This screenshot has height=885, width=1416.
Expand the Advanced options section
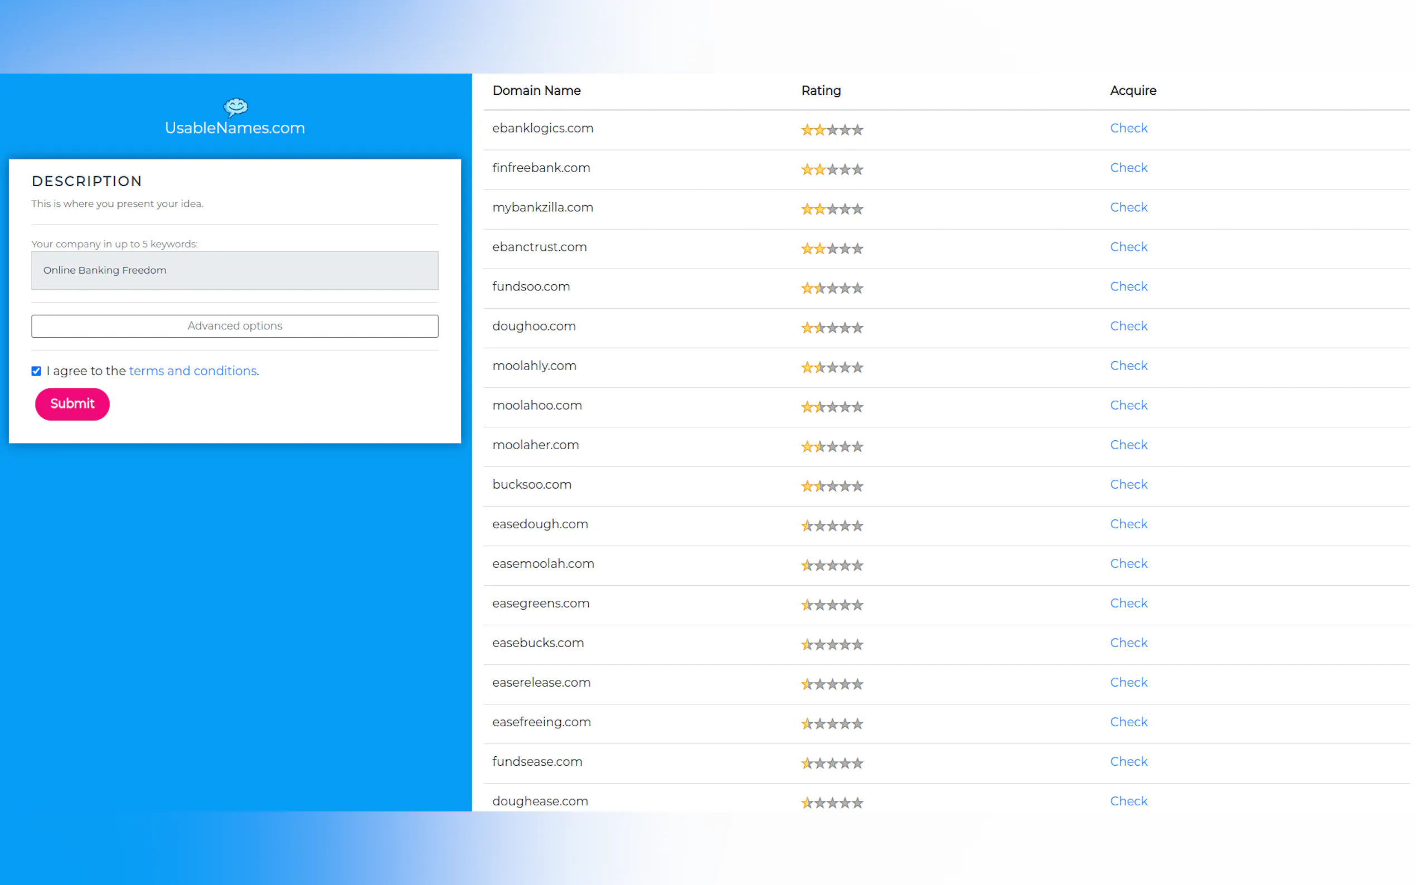click(x=235, y=326)
